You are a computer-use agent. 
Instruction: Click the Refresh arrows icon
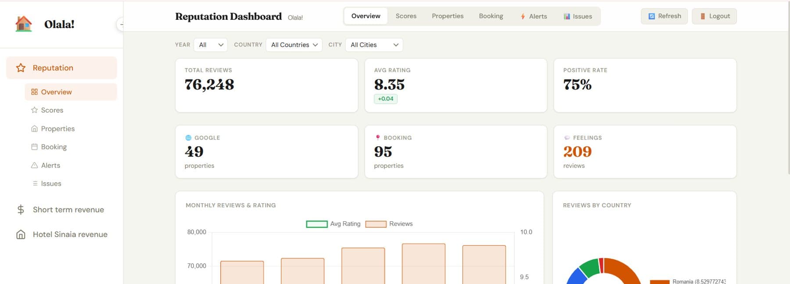(652, 16)
